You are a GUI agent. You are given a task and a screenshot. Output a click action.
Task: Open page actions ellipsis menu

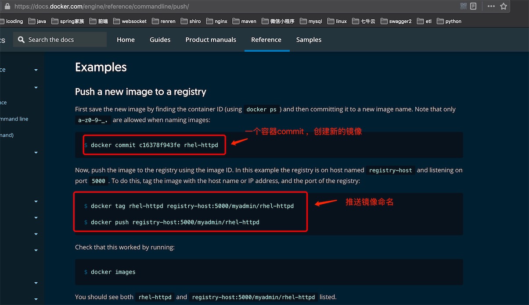[x=491, y=6]
